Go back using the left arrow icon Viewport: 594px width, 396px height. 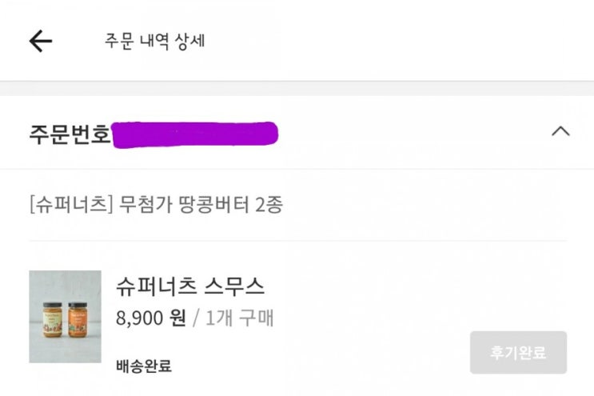(x=41, y=41)
